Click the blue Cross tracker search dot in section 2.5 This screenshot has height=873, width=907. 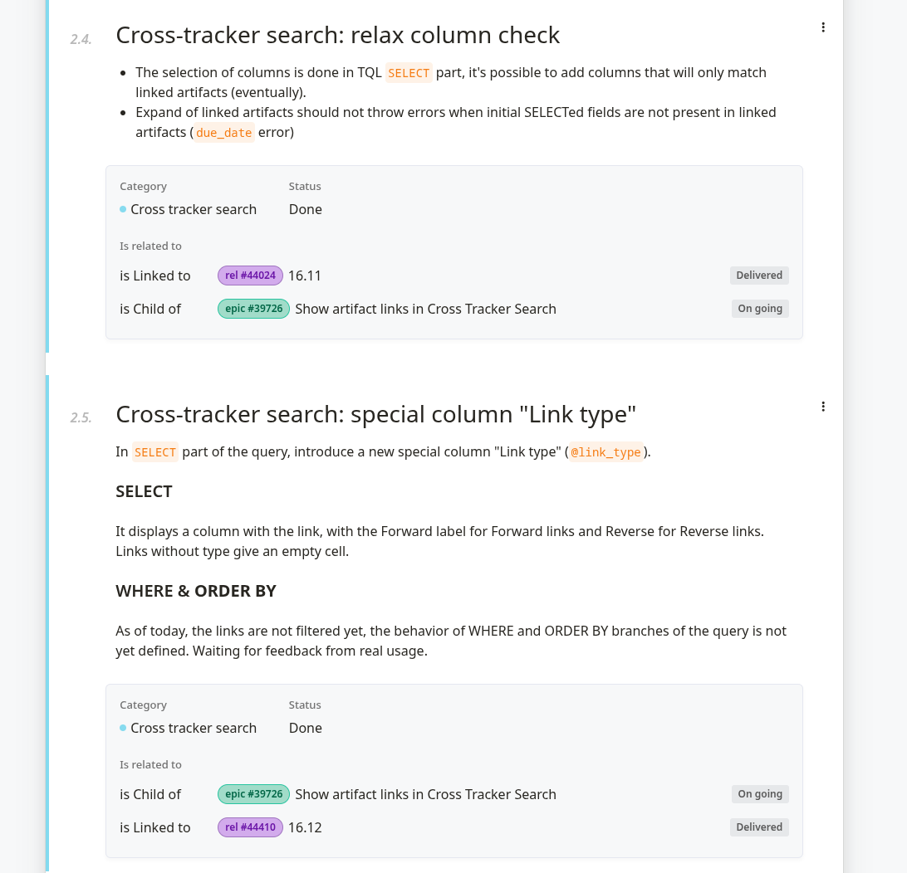pos(123,728)
